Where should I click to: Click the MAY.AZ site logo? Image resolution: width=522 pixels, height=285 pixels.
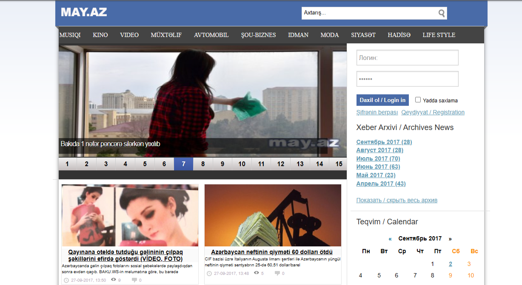pos(84,12)
